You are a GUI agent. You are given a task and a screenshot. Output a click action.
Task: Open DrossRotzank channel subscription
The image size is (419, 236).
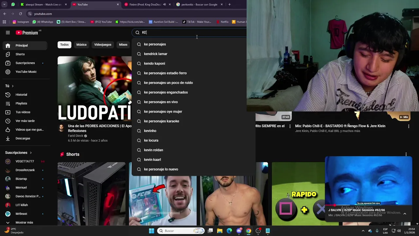(25, 170)
